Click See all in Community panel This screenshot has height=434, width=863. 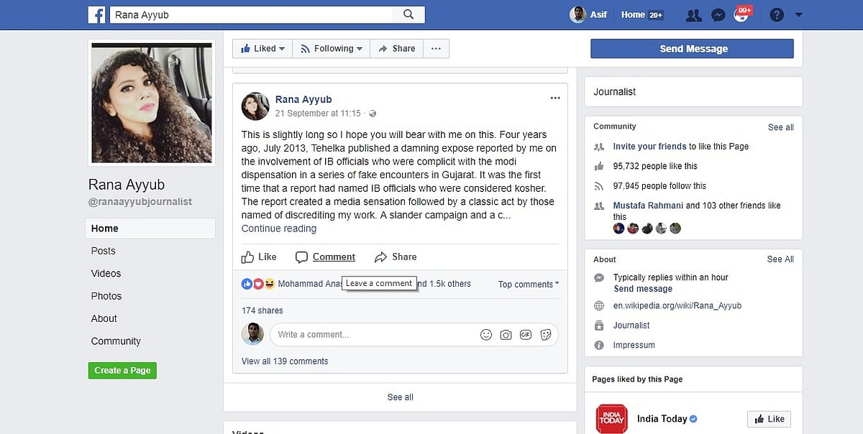(780, 127)
